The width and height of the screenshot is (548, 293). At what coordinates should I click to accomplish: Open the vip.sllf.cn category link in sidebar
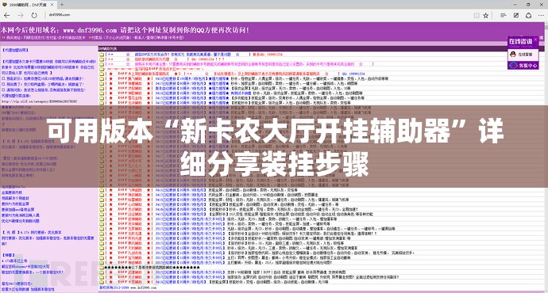click(x=39, y=101)
